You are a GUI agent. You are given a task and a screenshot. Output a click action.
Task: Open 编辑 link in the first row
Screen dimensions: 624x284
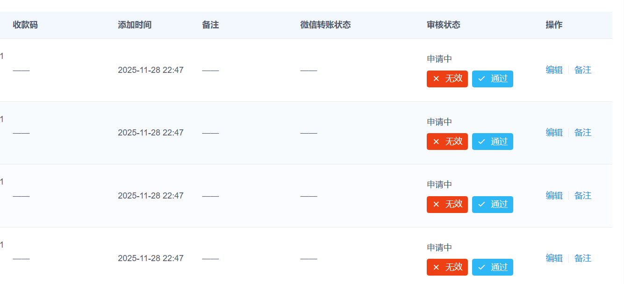point(554,70)
